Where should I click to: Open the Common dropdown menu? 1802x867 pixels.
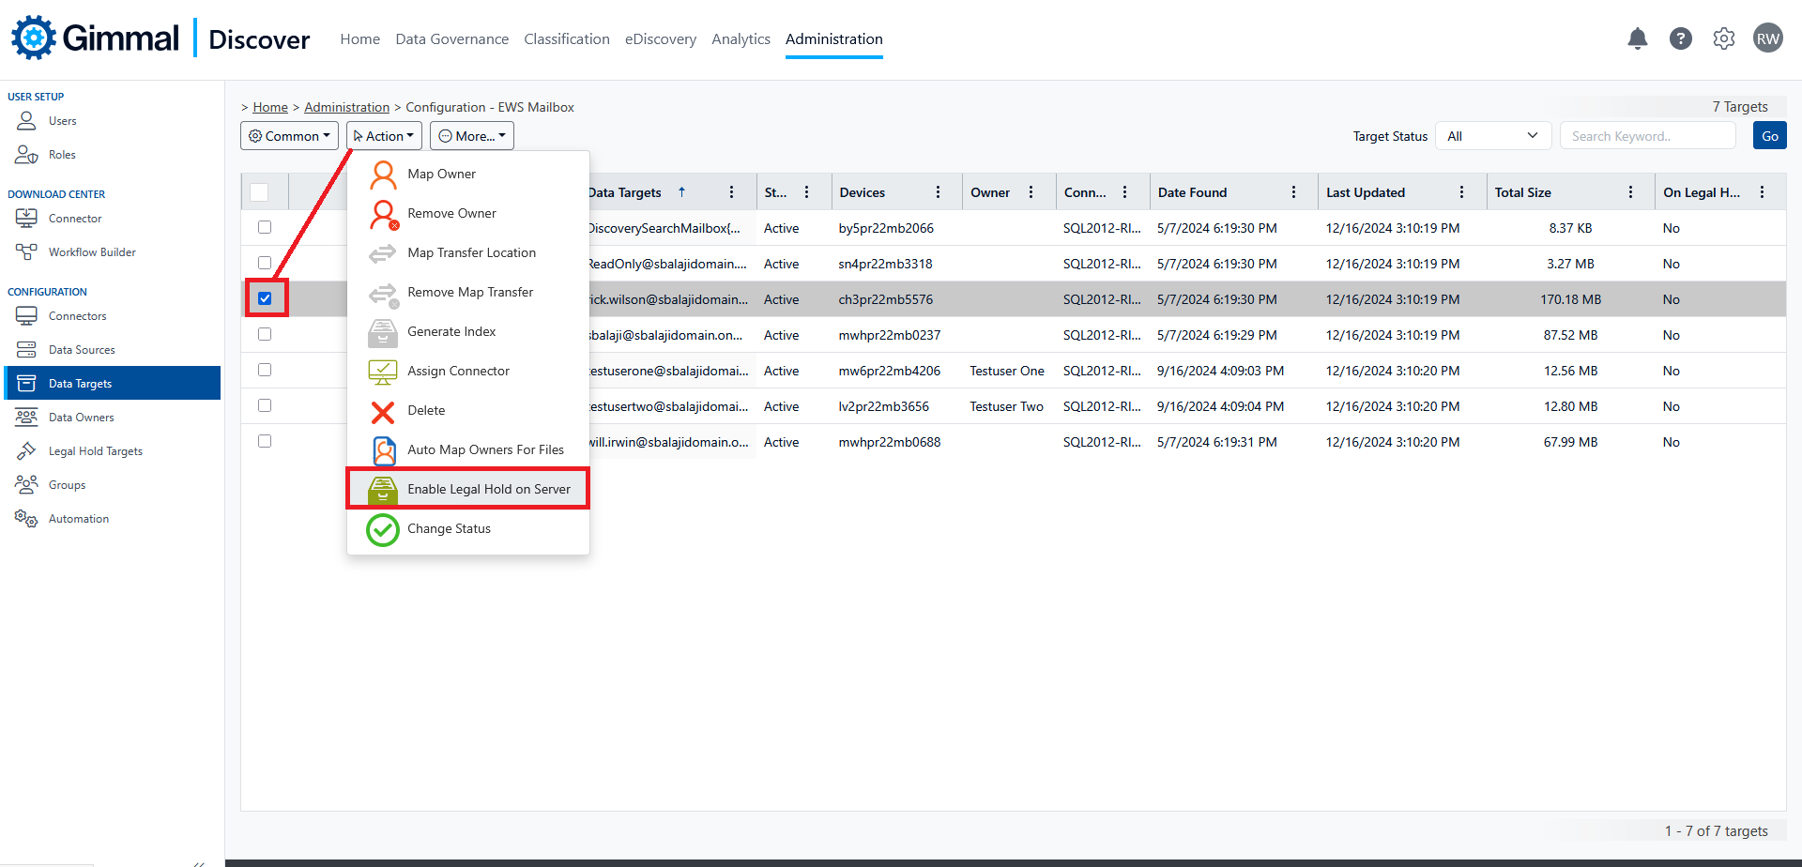click(x=289, y=135)
